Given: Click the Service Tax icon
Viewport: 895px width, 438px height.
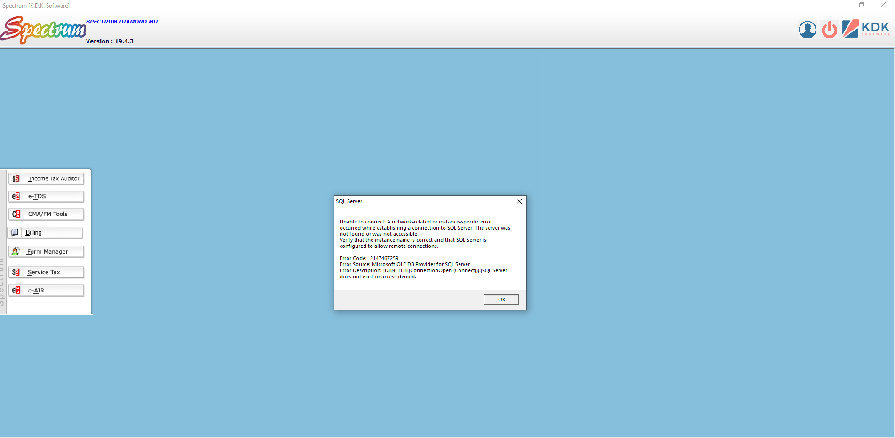Looking at the screenshot, I should [x=16, y=272].
